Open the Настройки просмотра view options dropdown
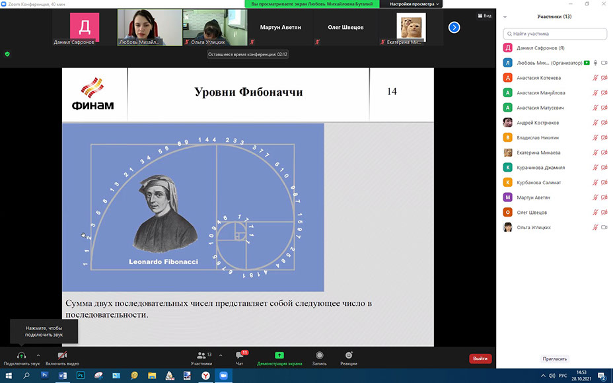Screen dimensions: 613x383 click(x=414, y=4)
